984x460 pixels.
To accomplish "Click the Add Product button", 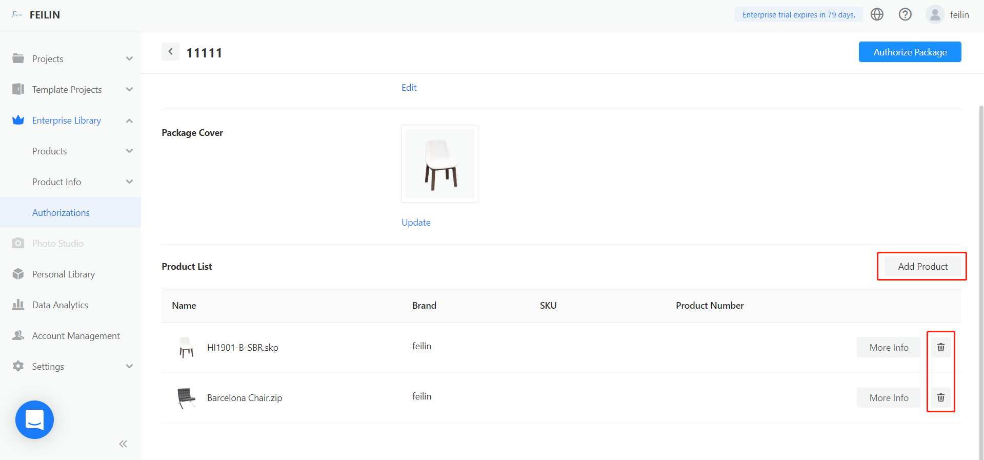I will tap(922, 266).
